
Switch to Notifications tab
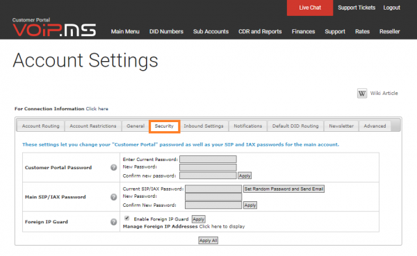[x=248, y=126]
